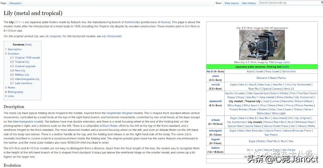Open the Konica link in the intro
The width and height of the screenshot is (323, 168).
(165, 22)
